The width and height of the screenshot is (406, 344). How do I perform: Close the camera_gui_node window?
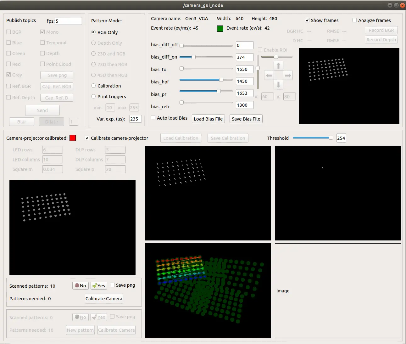click(402, 5)
